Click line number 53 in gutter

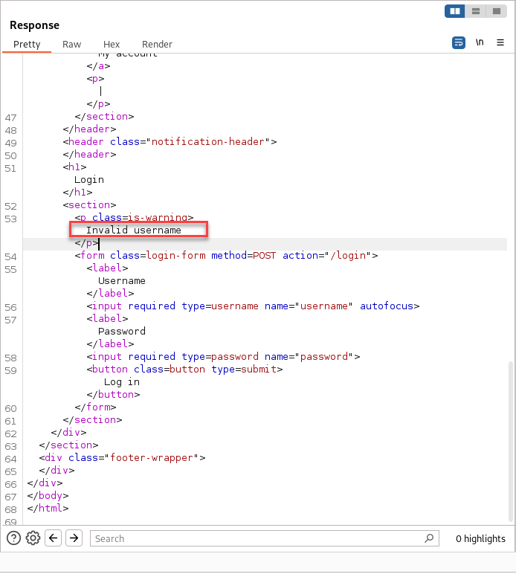[x=10, y=219]
